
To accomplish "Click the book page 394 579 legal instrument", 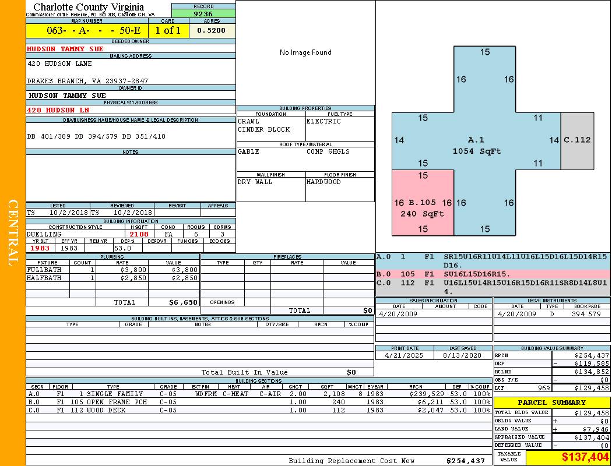I will click(586, 314).
